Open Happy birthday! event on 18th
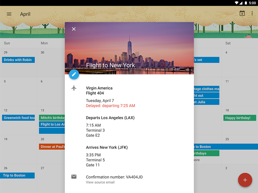 tap(240, 118)
